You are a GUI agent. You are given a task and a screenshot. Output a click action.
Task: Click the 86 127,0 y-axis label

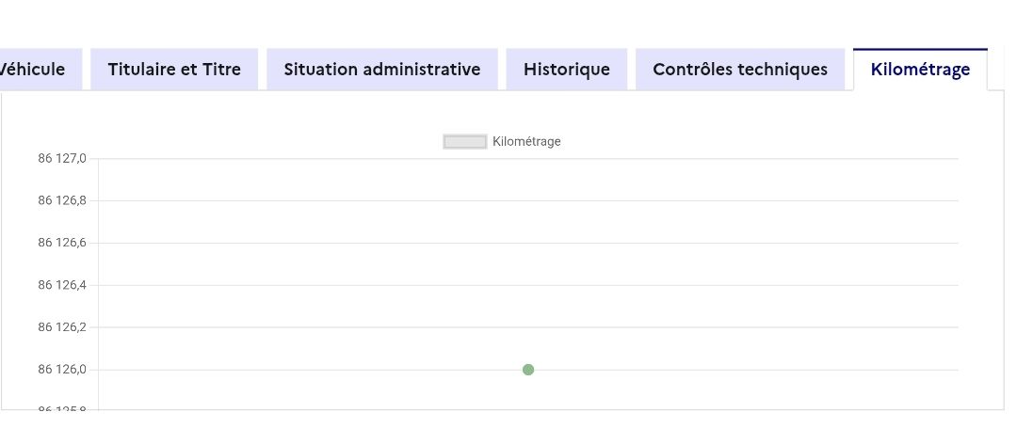point(62,158)
